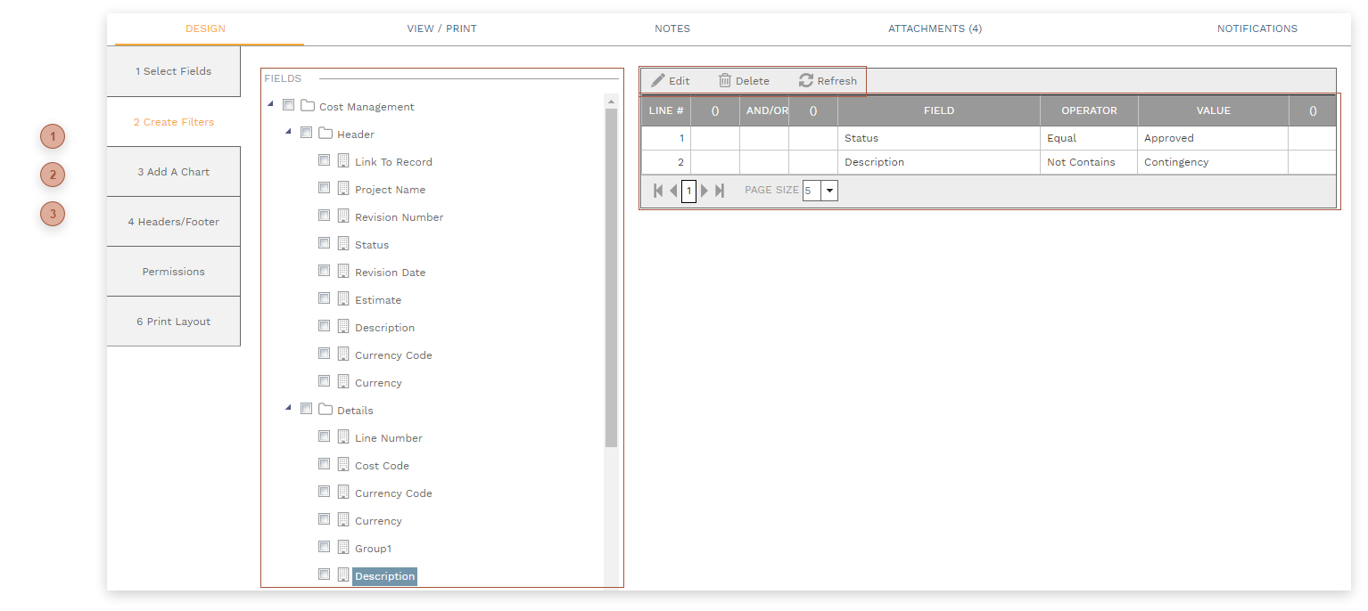Collapse the Details folder node
1368x611 pixels.
tap(288, 409)
